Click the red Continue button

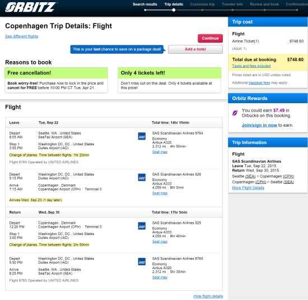210,38
